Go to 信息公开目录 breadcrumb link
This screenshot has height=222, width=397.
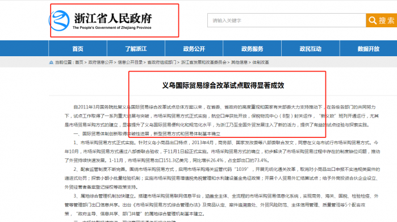pyautogui.click(x=130, y=62)
